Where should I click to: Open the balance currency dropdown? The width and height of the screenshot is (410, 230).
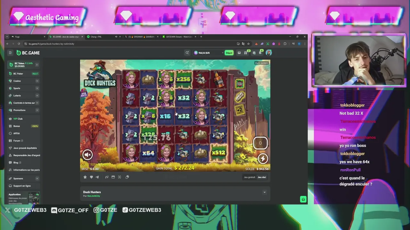tap(223, 53)
